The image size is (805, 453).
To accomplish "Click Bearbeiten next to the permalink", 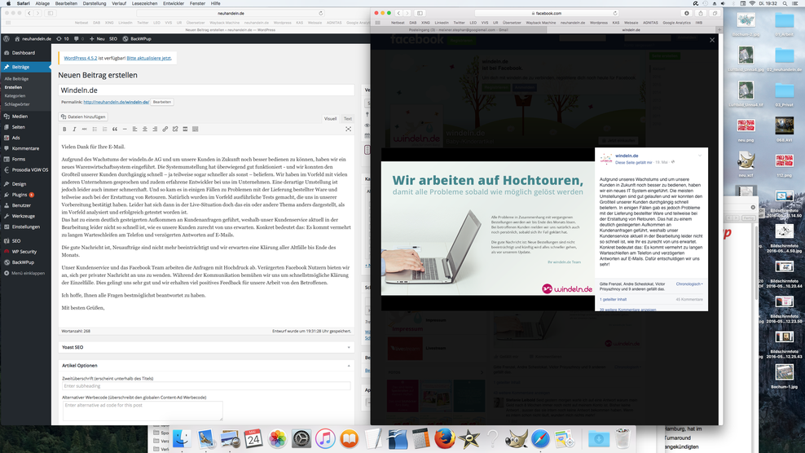I will coord(161,102).
